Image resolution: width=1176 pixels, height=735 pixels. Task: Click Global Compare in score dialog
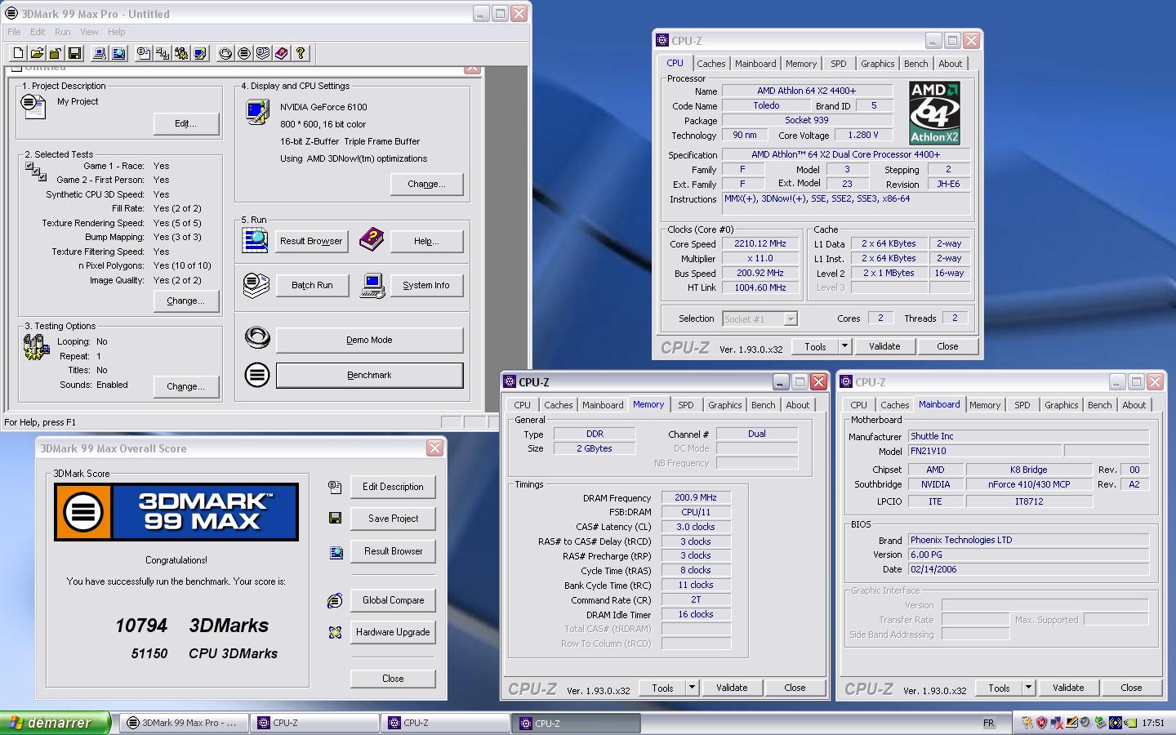393,600
